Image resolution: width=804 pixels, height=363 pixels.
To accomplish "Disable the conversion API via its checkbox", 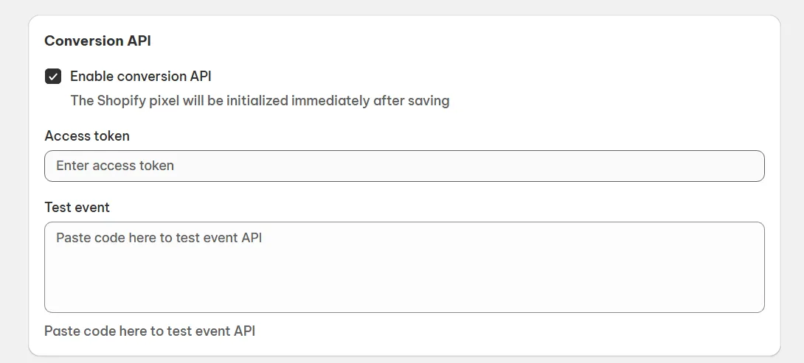I will click(53, 77).
